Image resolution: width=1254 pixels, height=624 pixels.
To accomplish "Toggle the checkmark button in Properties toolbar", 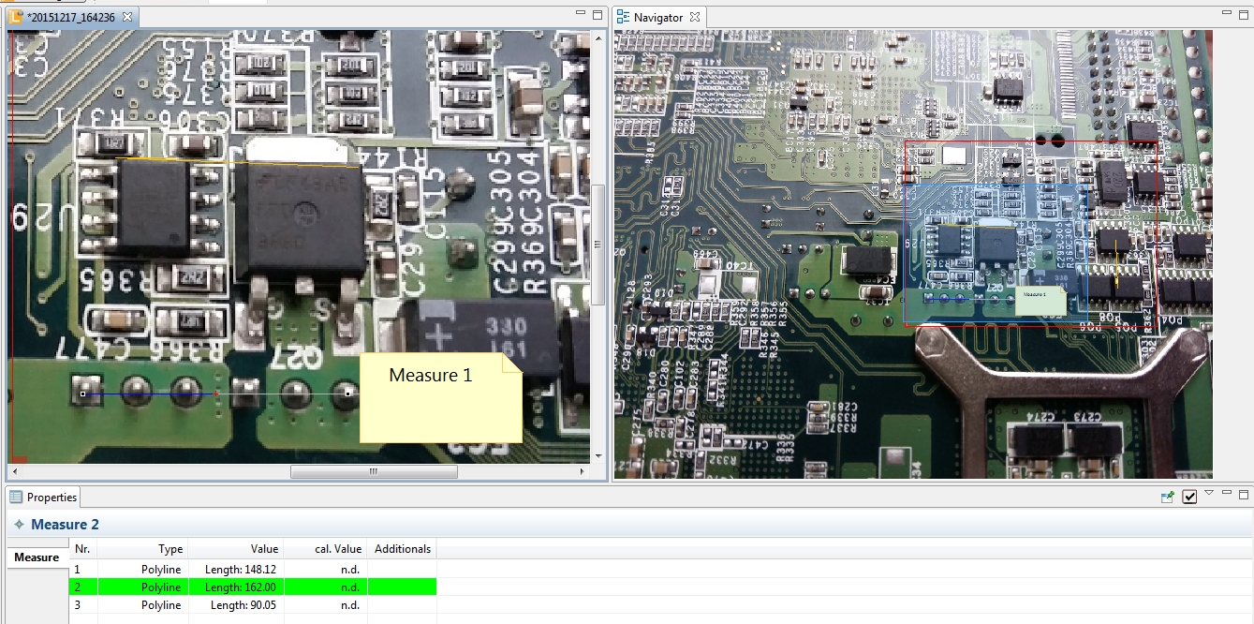I will click(x=1189, y=497).
